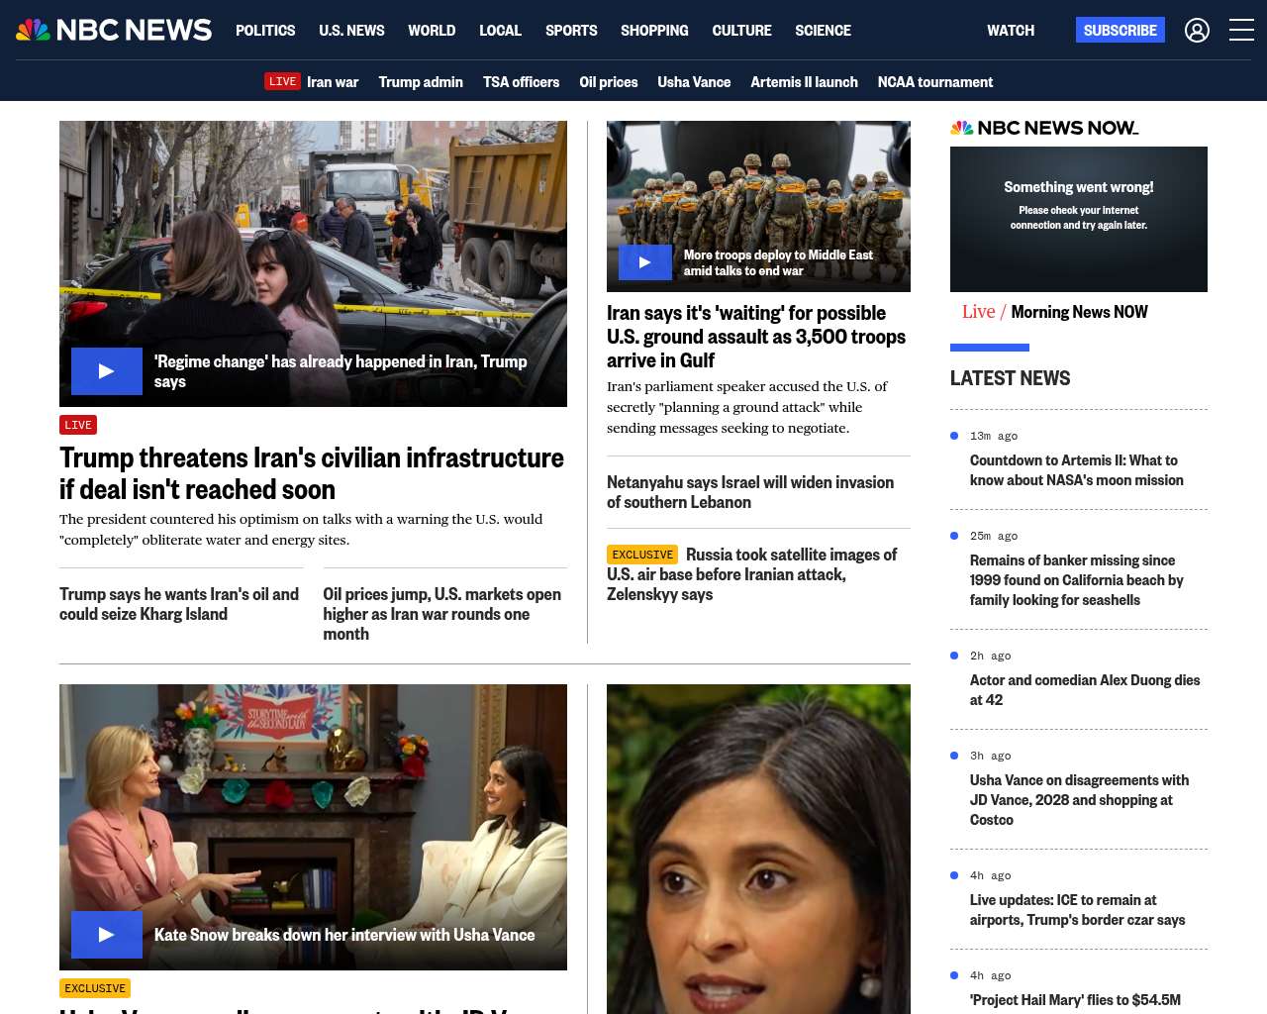Play the 'Regime change' Iran video
The height and width of the screenshot is (1014, 1267).
click(107, 371)
